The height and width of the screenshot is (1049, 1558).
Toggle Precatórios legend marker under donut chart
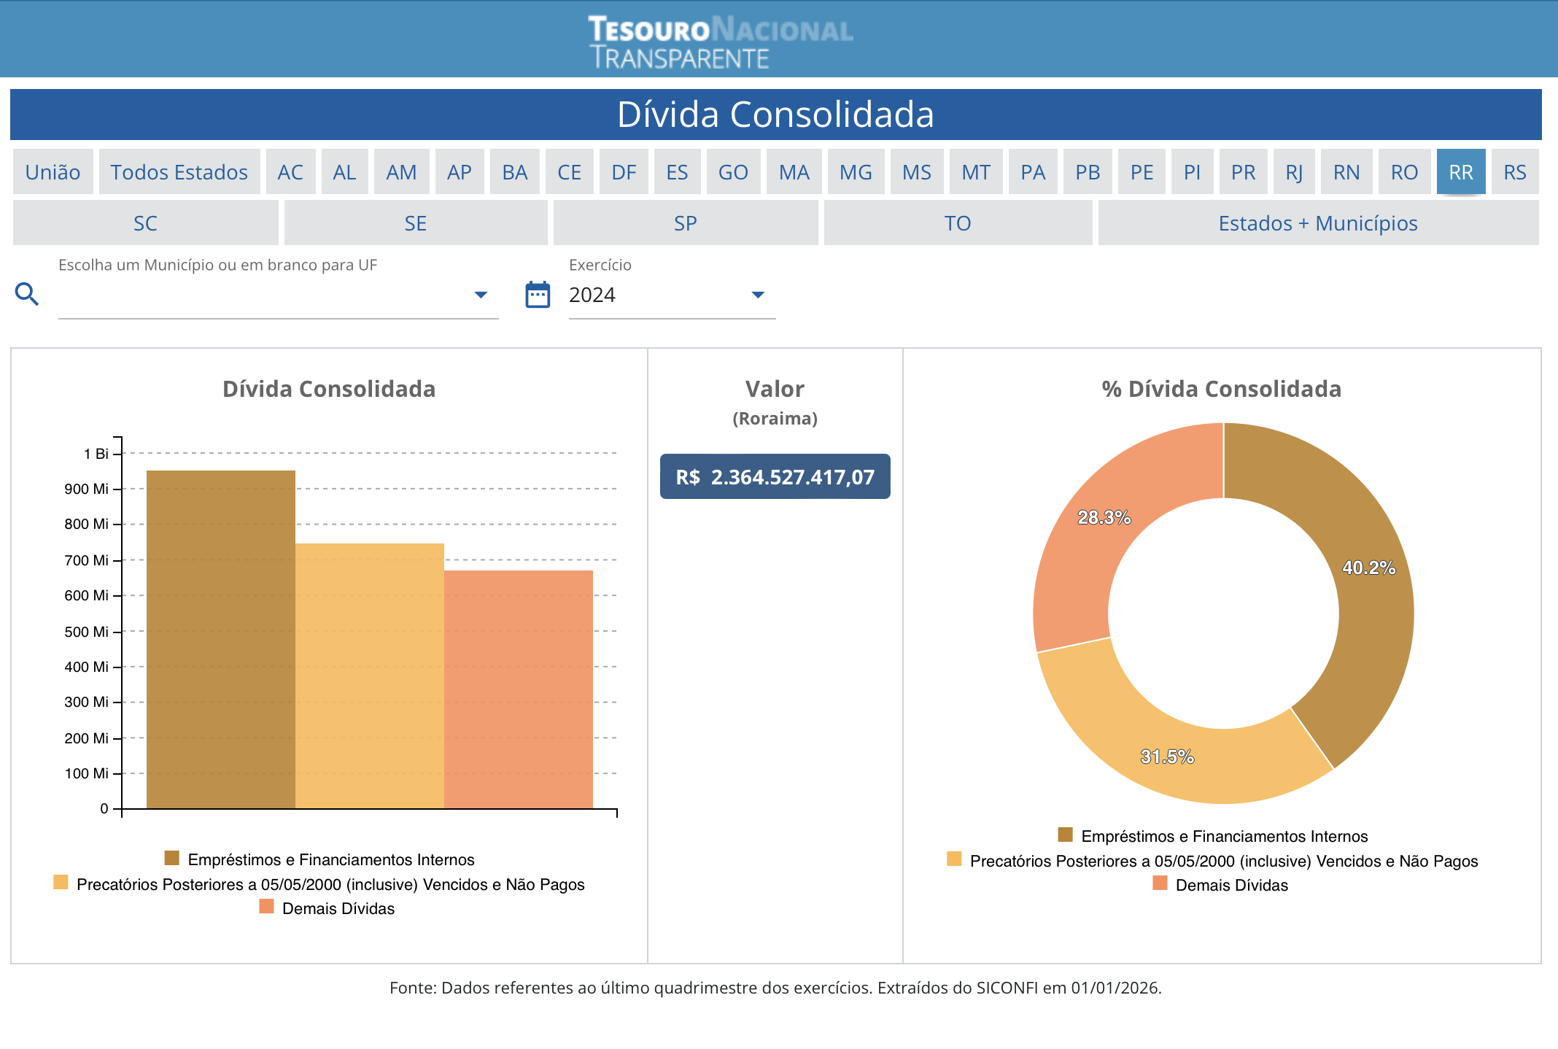tap(954, 859)
